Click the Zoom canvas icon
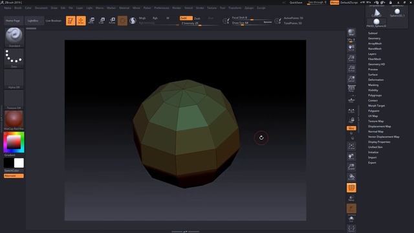Image resolution: width=414 pixels, height=233 pixels. point(351,58)
